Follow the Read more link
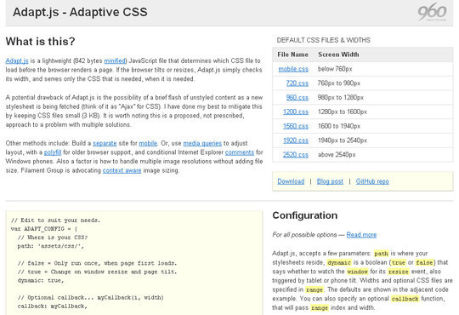This screenshot has height=315, width=459. 361,235
